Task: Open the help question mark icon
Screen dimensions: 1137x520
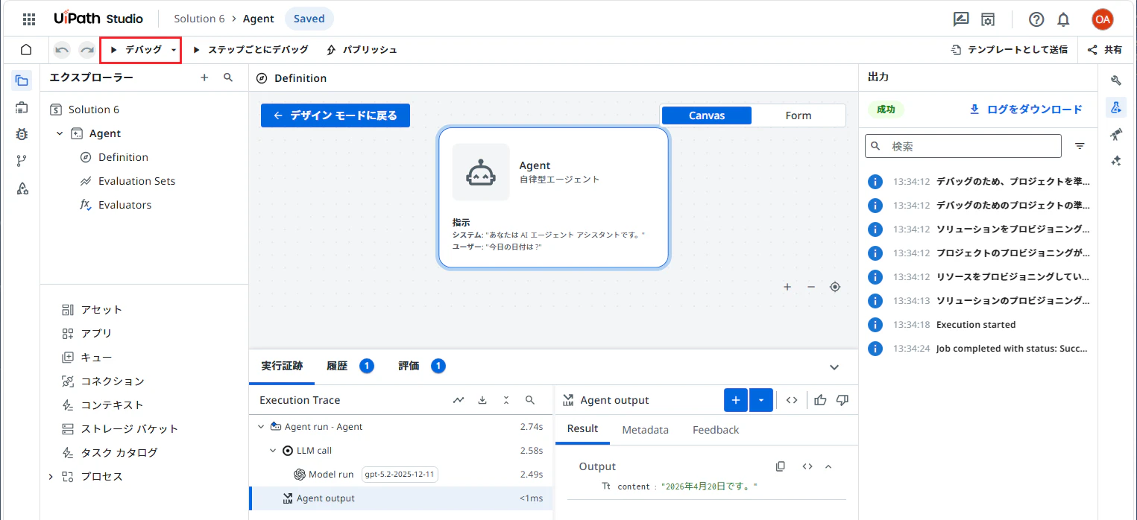Action: (1036, 19)
